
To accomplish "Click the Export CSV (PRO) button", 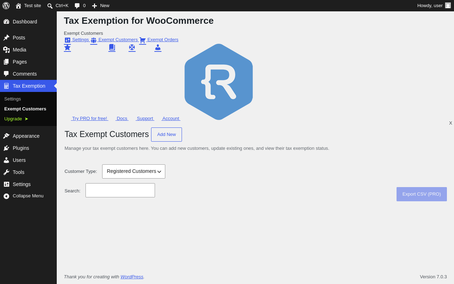I will coord(422,194).
